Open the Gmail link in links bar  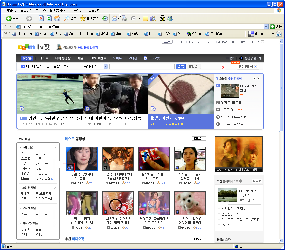(x=118, y=34)
